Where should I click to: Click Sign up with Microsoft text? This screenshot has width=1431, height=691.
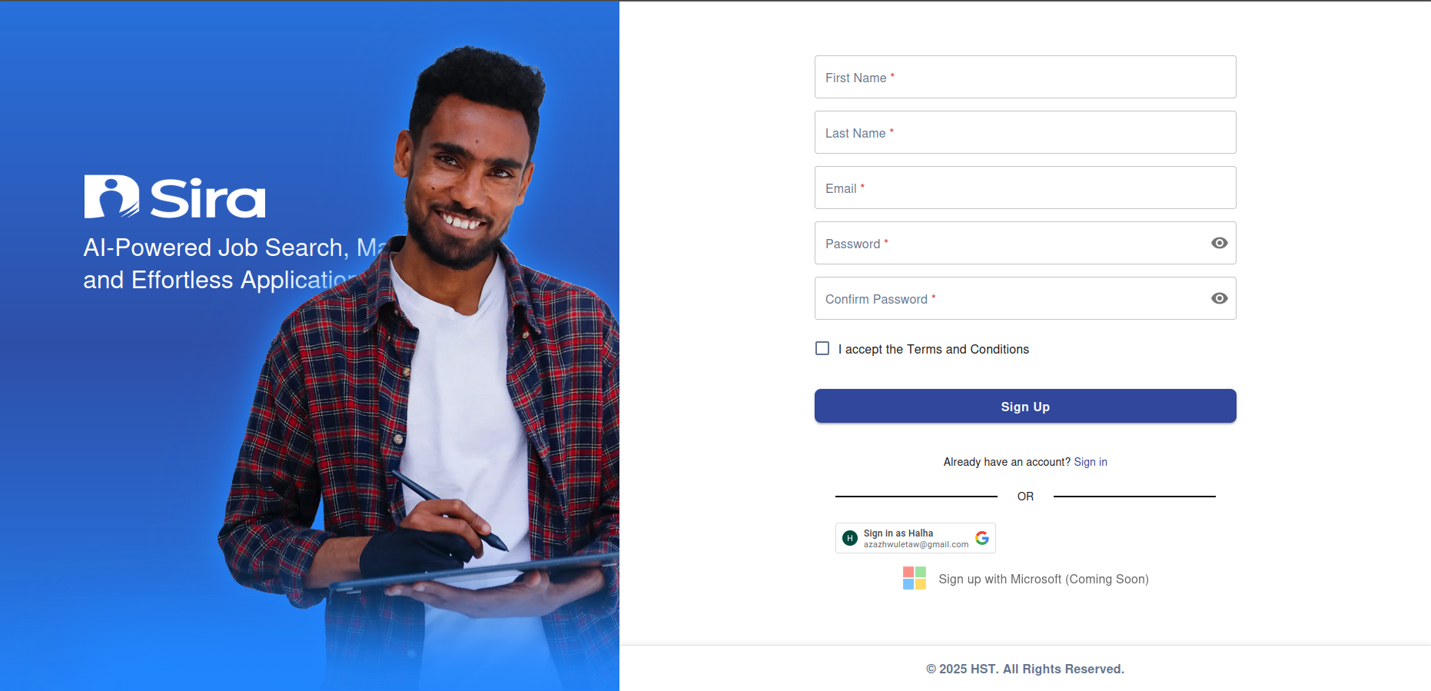(x=1044, y=579)
